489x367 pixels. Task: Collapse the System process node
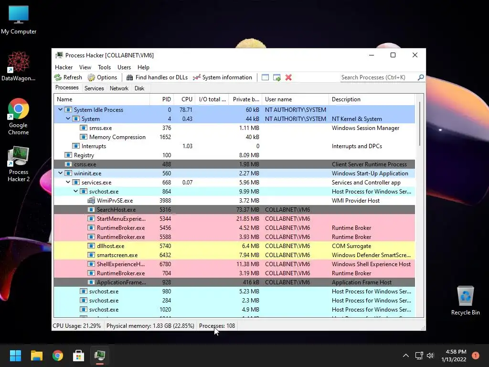(68, 119)
